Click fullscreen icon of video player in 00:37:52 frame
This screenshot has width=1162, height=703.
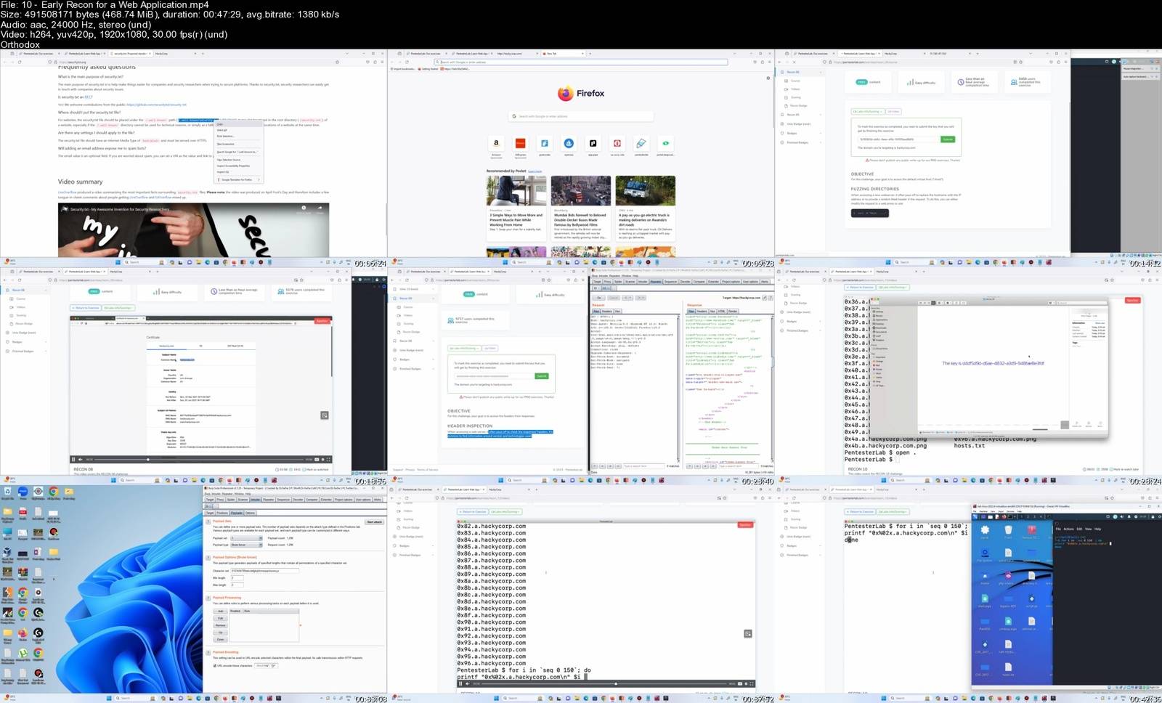pyautogui.click(x=752, y=683)
